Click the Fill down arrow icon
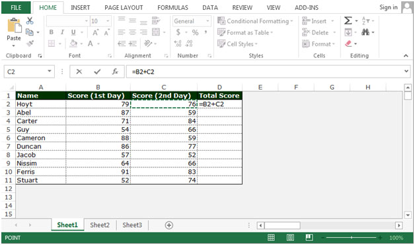 click(348, 32)
